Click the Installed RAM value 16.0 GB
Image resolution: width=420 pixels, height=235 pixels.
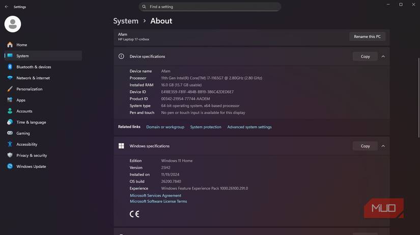click(x=181, y=85)
